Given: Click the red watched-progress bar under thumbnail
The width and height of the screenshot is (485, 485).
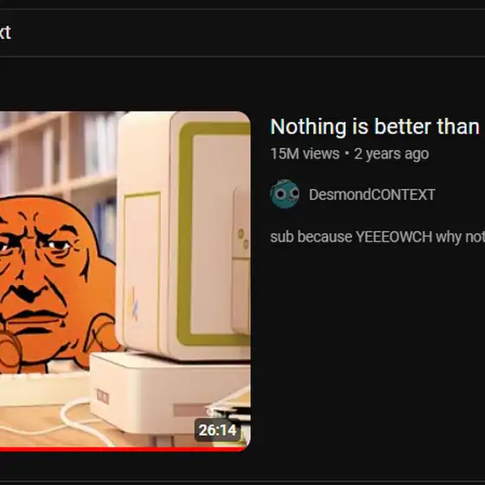Looking at the screenshot, I should pos(124,449).
